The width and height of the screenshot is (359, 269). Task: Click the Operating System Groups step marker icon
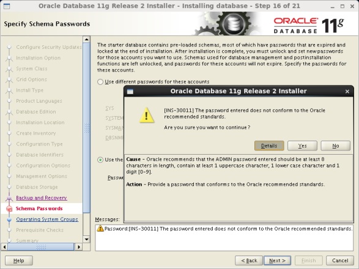click(x=9, y=219)
